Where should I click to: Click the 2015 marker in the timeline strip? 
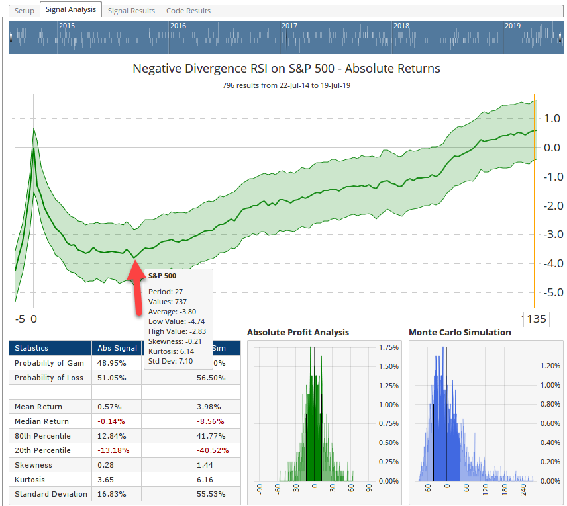point(67,26)
